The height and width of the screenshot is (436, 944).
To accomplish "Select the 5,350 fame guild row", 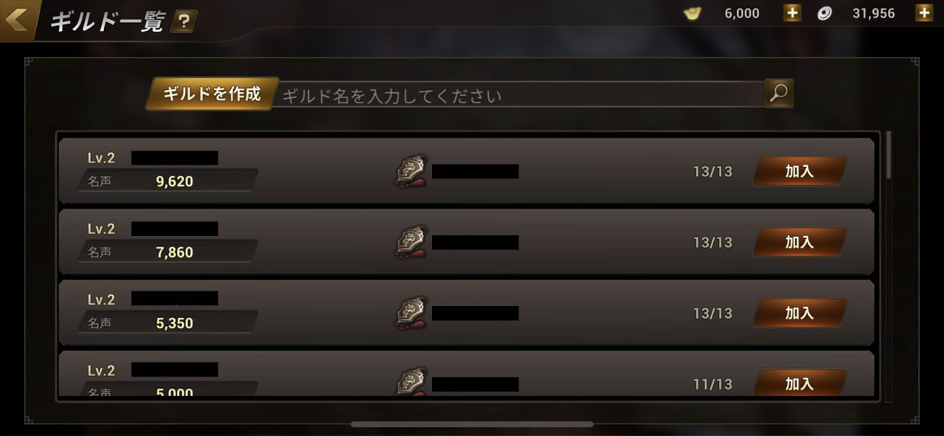I will click(x=466, y=313).
